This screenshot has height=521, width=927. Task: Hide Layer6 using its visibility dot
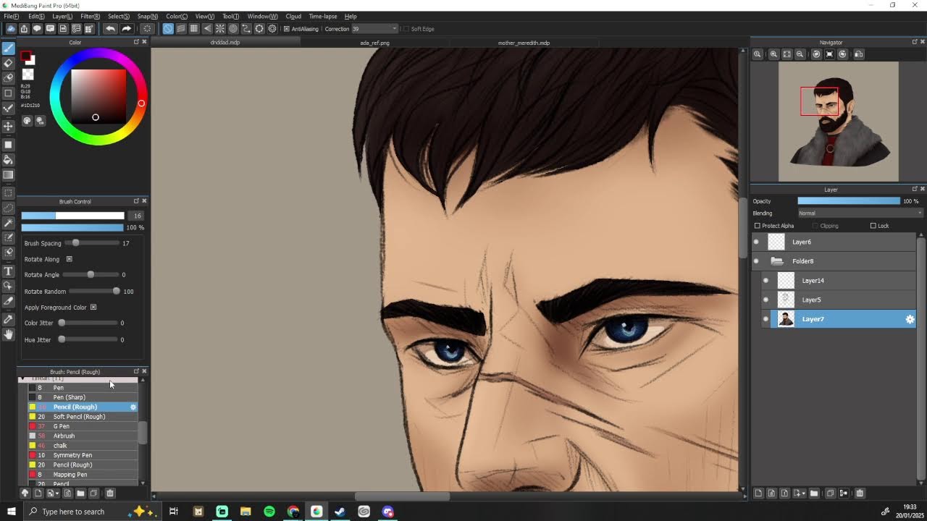coord(757,242)
